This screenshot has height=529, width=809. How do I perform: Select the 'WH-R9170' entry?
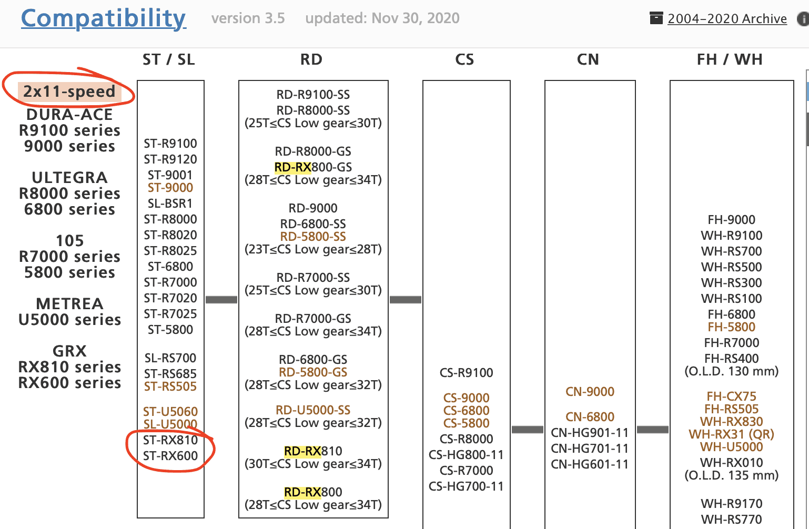pos(732,504)
